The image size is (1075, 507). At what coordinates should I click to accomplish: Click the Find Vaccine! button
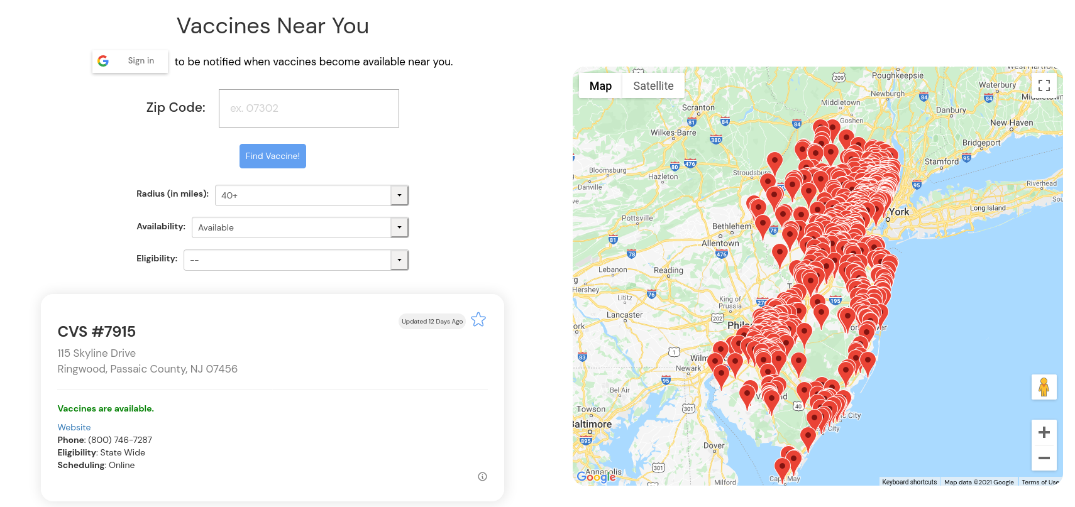coord(273,156)
